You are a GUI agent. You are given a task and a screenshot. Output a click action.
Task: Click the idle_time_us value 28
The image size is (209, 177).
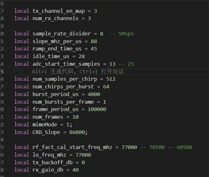point(82,56)
